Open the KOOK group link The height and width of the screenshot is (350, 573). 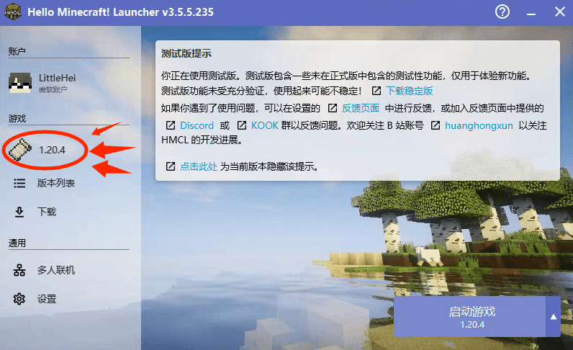pyautogui.click(x=265, y=125)
